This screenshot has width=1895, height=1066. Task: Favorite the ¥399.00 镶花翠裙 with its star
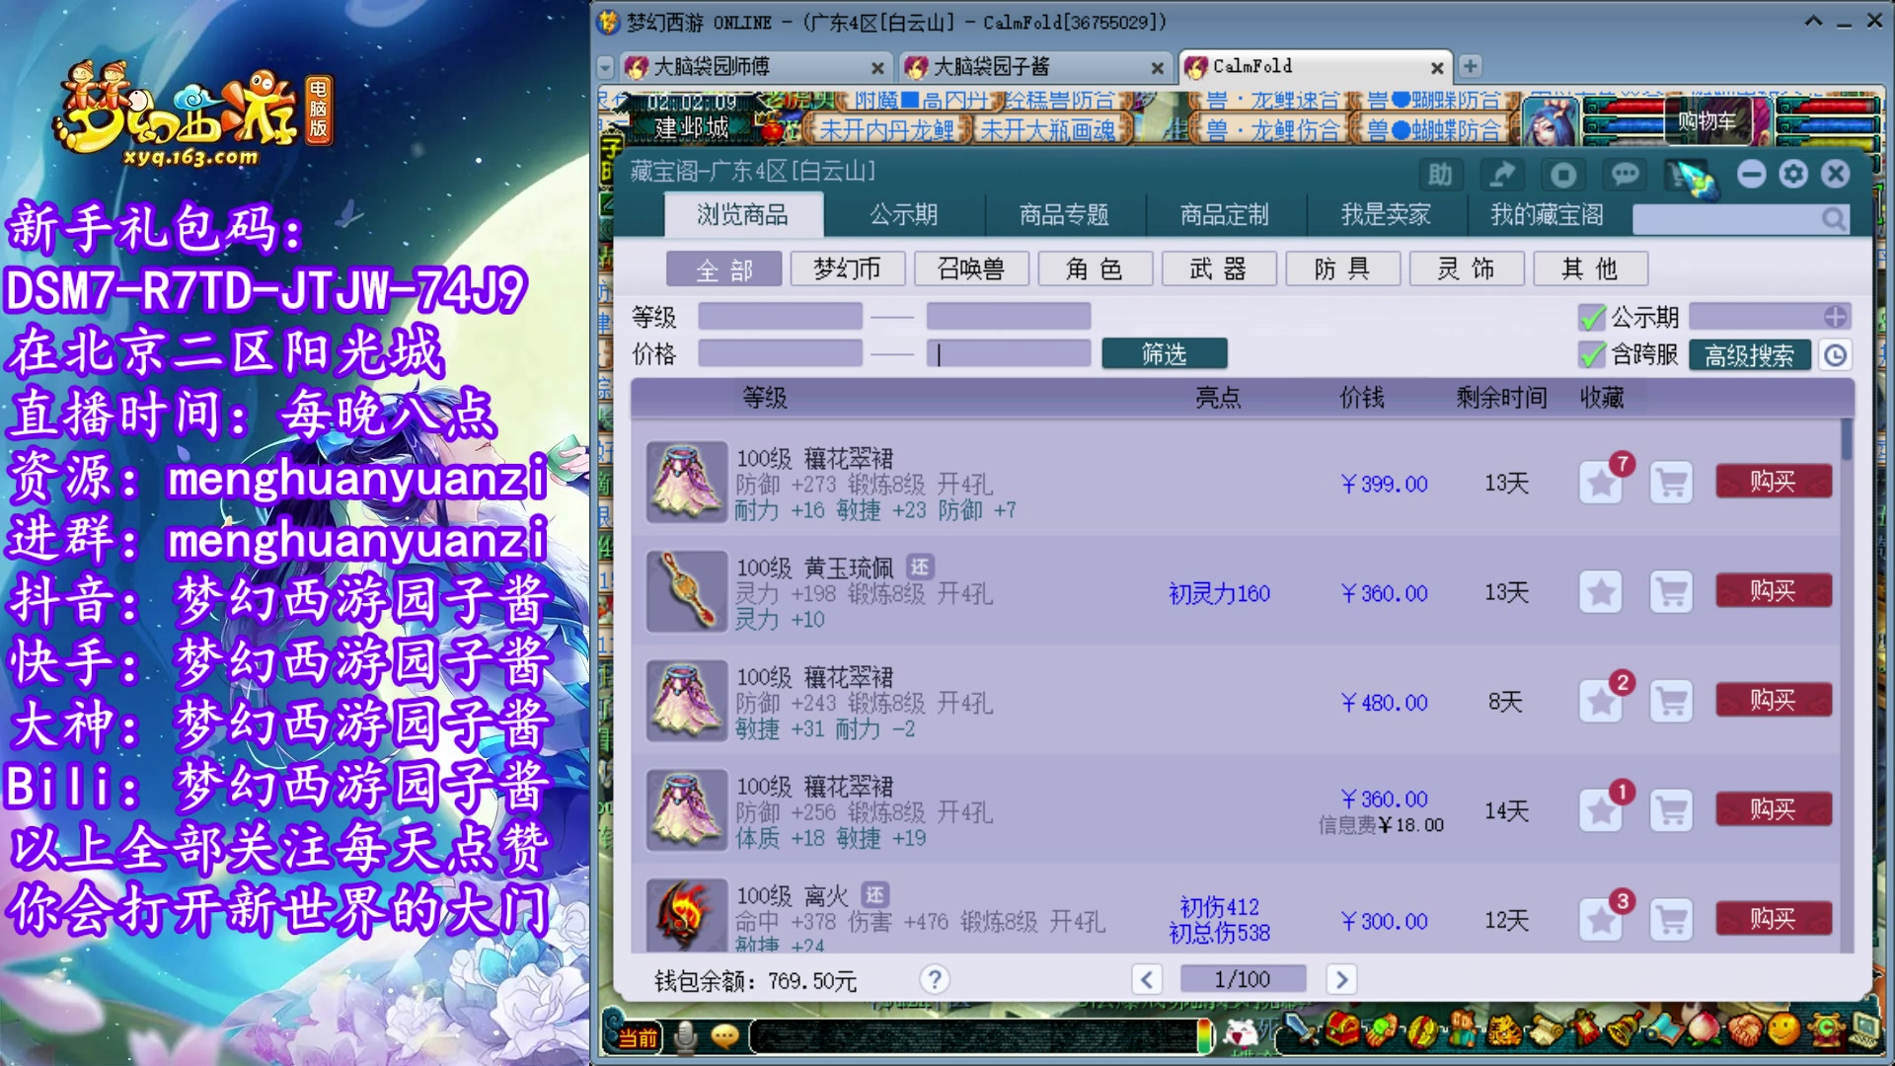(1600, 483)
